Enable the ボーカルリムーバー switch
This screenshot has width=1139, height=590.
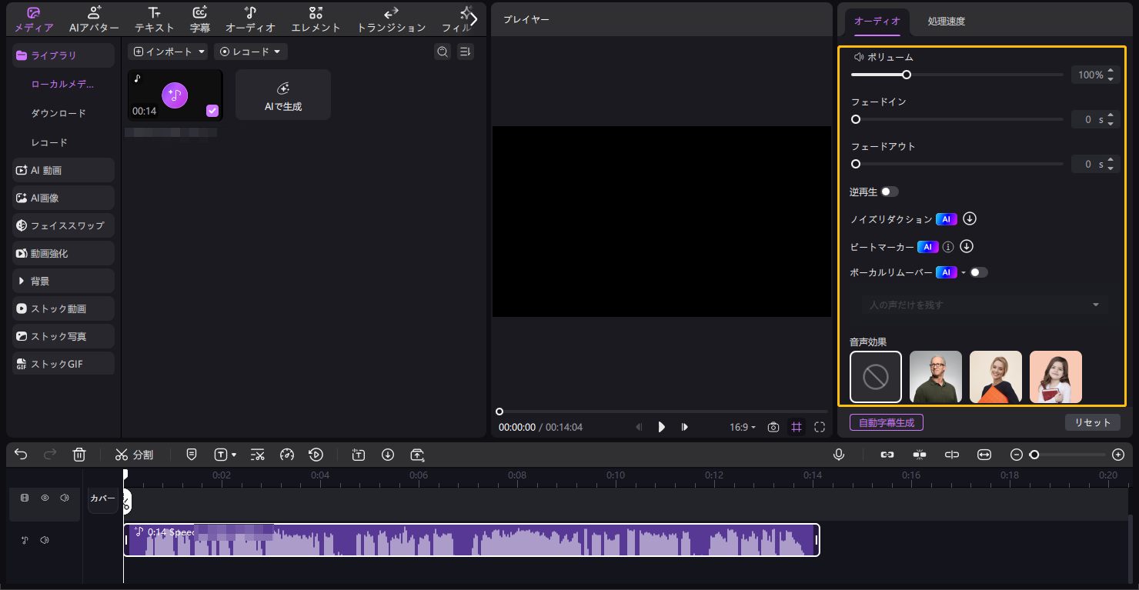click(x=978, y=272)
